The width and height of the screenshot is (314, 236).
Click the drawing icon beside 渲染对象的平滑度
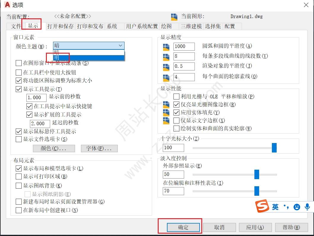pos(166,67)
